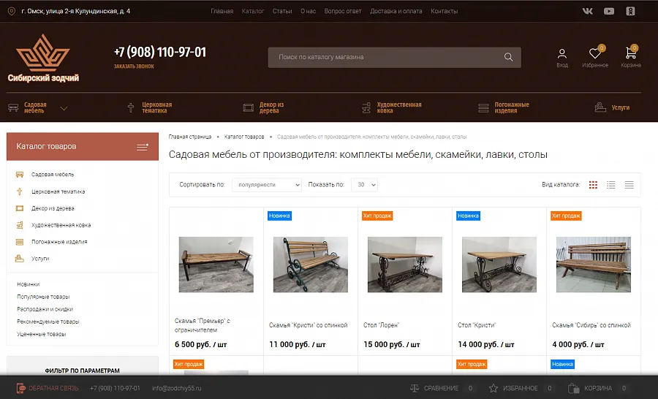Click Популярные товары sidebar link
The width and height of the screenshot is (658, 399).
pos(43,297)
